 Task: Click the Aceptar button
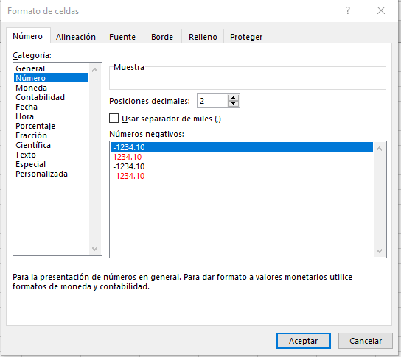[304, 341]
